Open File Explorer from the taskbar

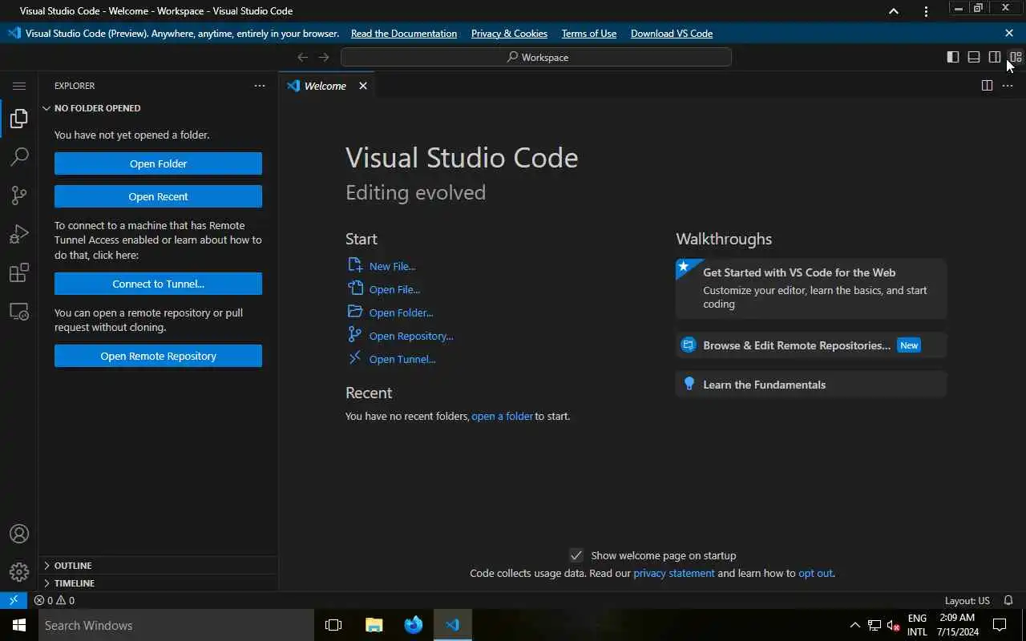tap(374, 625)
